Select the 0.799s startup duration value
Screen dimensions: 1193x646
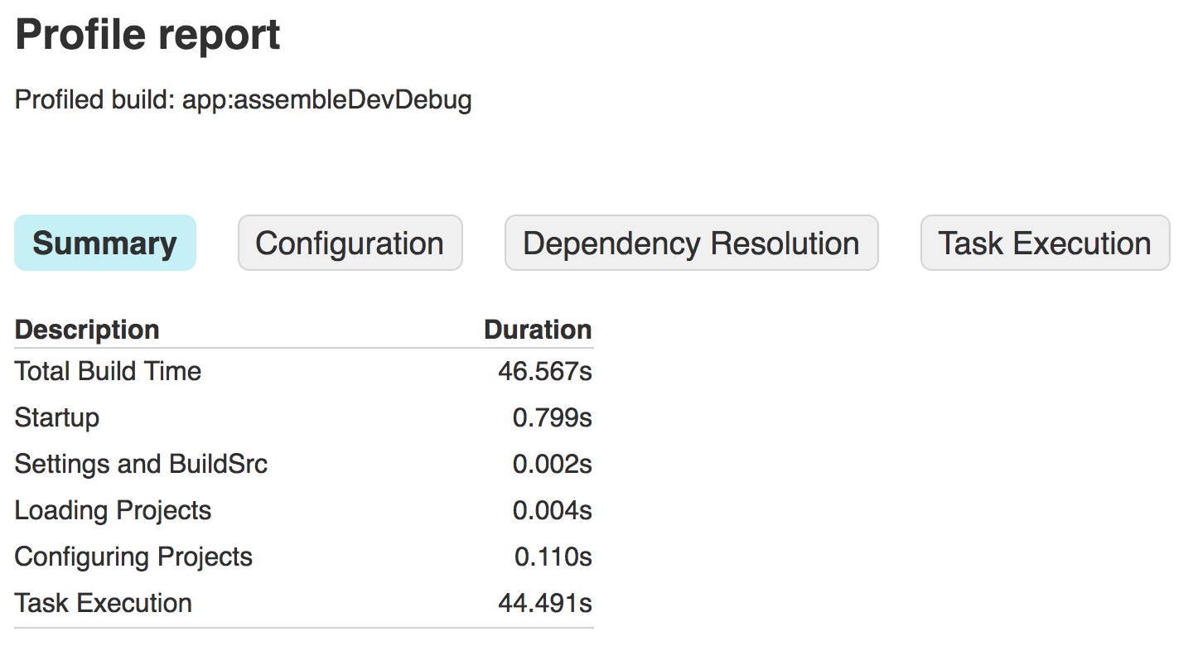[552, 417]
